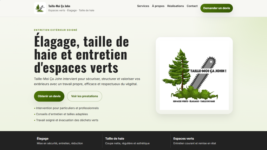
Task: Go to the À propos section
Action: 158,6
